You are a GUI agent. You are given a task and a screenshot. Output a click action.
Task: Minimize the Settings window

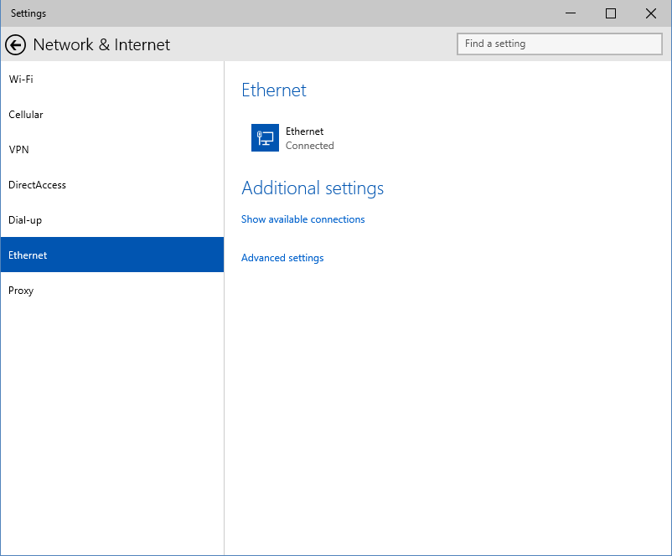point(571,13)
